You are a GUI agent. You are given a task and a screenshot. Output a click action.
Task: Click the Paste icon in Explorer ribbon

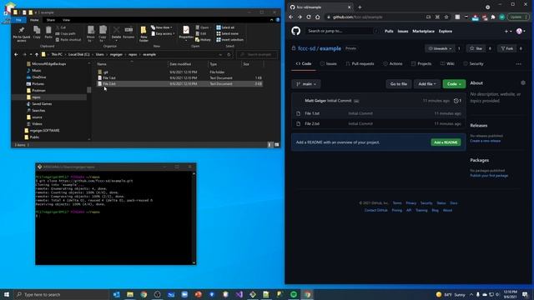(48, 32)
